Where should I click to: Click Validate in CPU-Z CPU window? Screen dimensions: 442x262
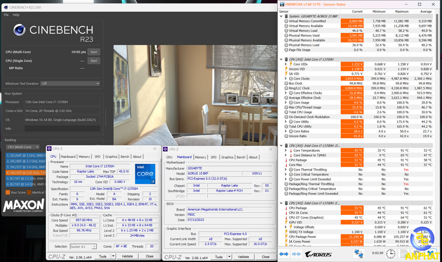[127, 256]
